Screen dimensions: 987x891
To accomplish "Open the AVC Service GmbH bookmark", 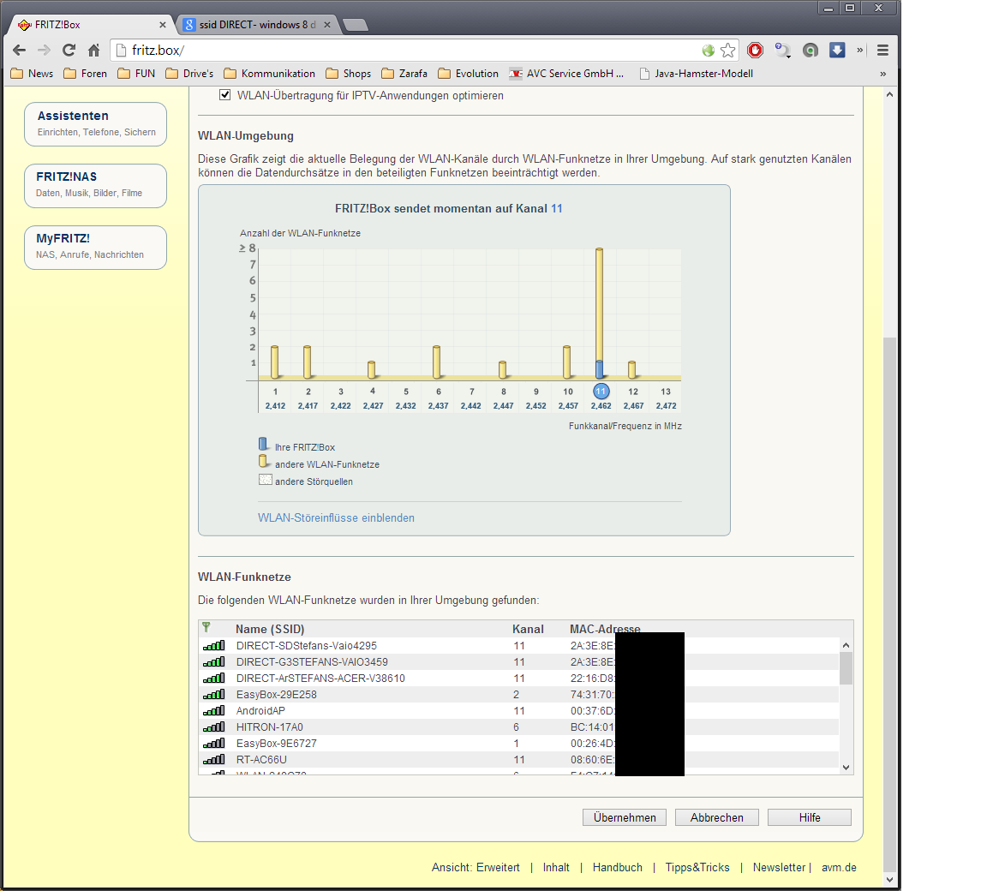I will 566,74.
